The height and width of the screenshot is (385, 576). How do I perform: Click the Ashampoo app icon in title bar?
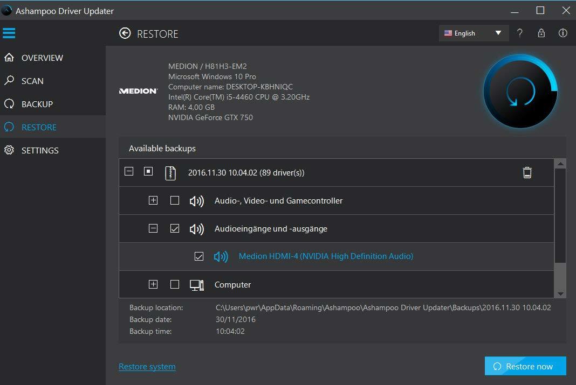(x=6, y=11)
